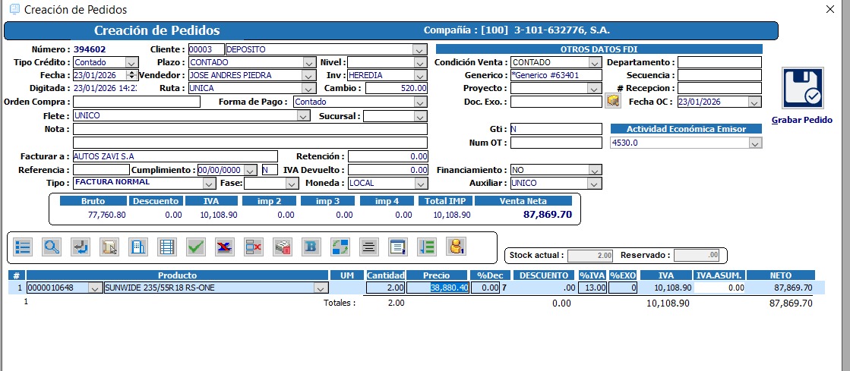Image resolution: width=850 pixels, height=371 pixels.
Task: Click the Retención amount field
Action: [387, 156]
